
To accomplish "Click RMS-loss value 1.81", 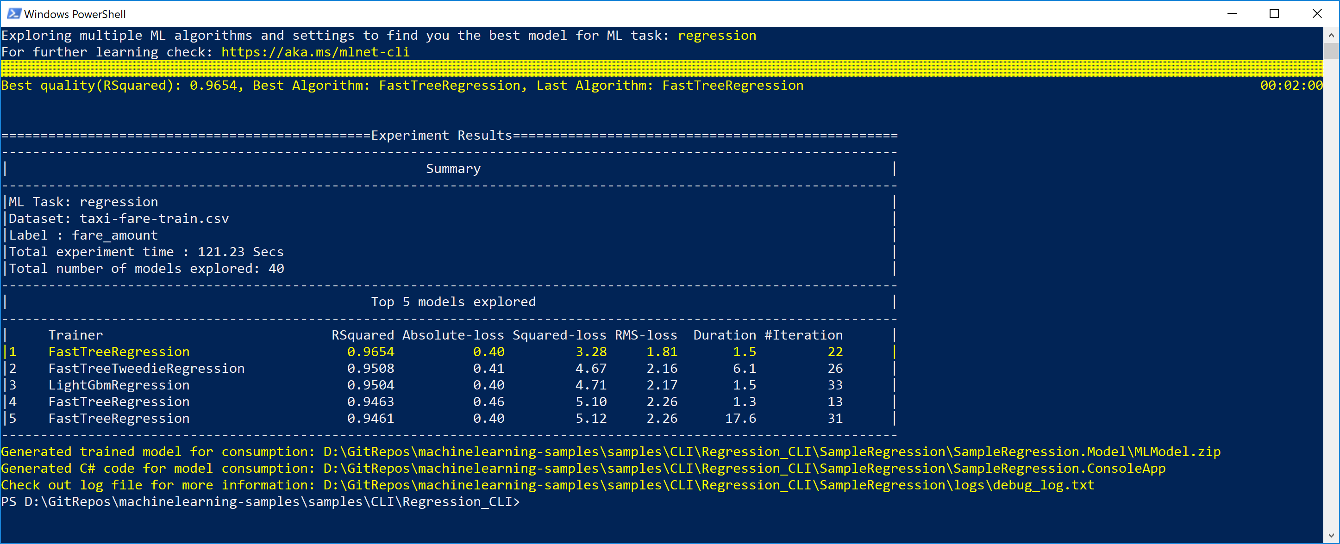I will tap(662, 352).
